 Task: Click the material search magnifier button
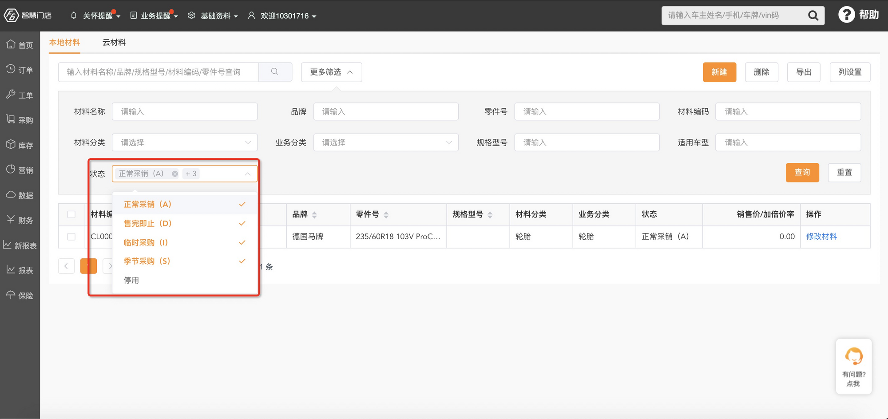pos(275,72)
